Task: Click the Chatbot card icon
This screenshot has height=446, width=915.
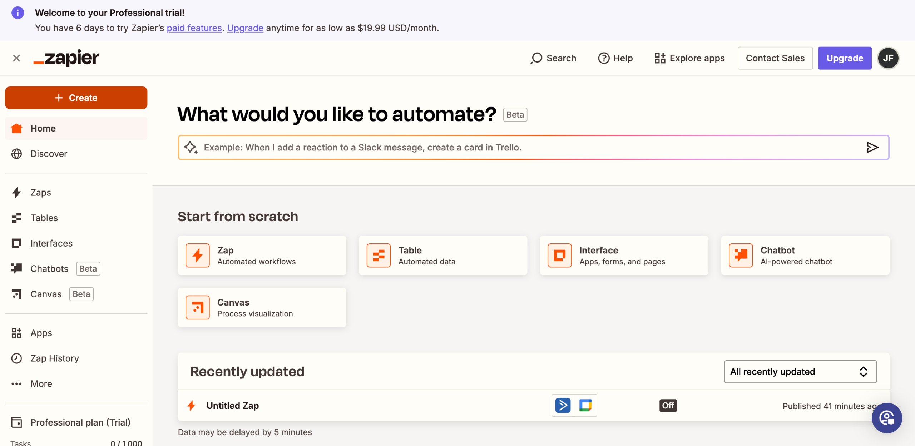Action: point(741,256)
